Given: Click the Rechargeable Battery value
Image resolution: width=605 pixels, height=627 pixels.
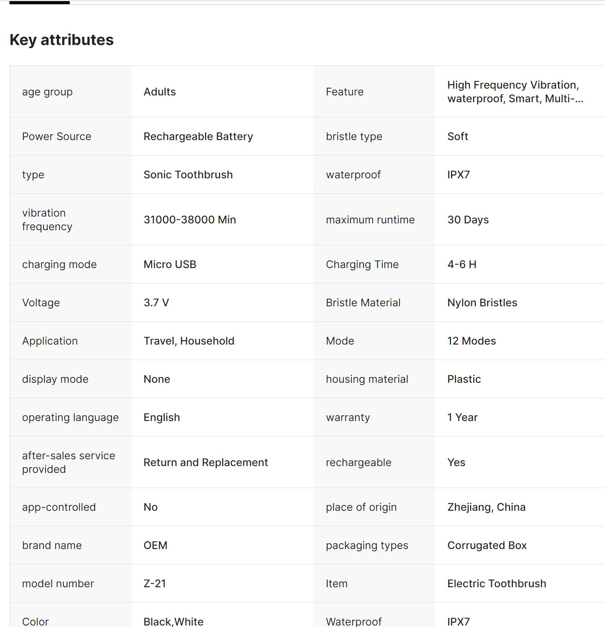Looking at the screenshot, I should (198, 136).
